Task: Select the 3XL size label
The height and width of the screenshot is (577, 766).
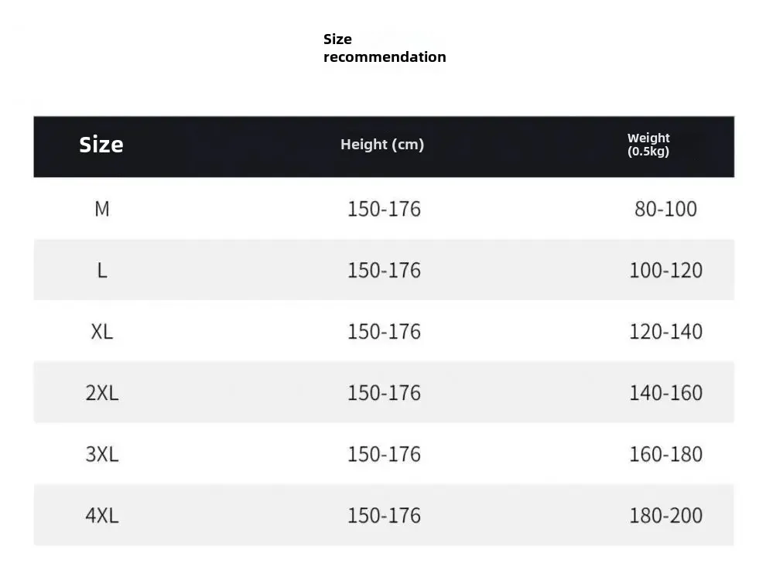Action: coord(101,454)
